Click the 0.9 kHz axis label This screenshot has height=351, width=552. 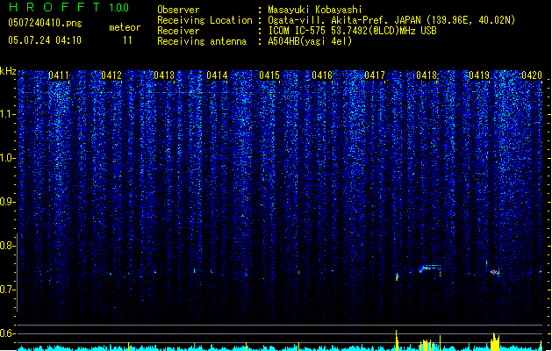[x=8, y=202]
